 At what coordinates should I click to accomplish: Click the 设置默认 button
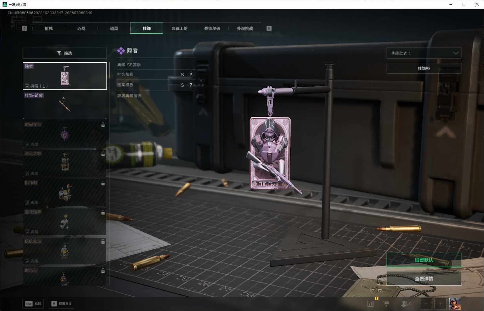[424, 260]
